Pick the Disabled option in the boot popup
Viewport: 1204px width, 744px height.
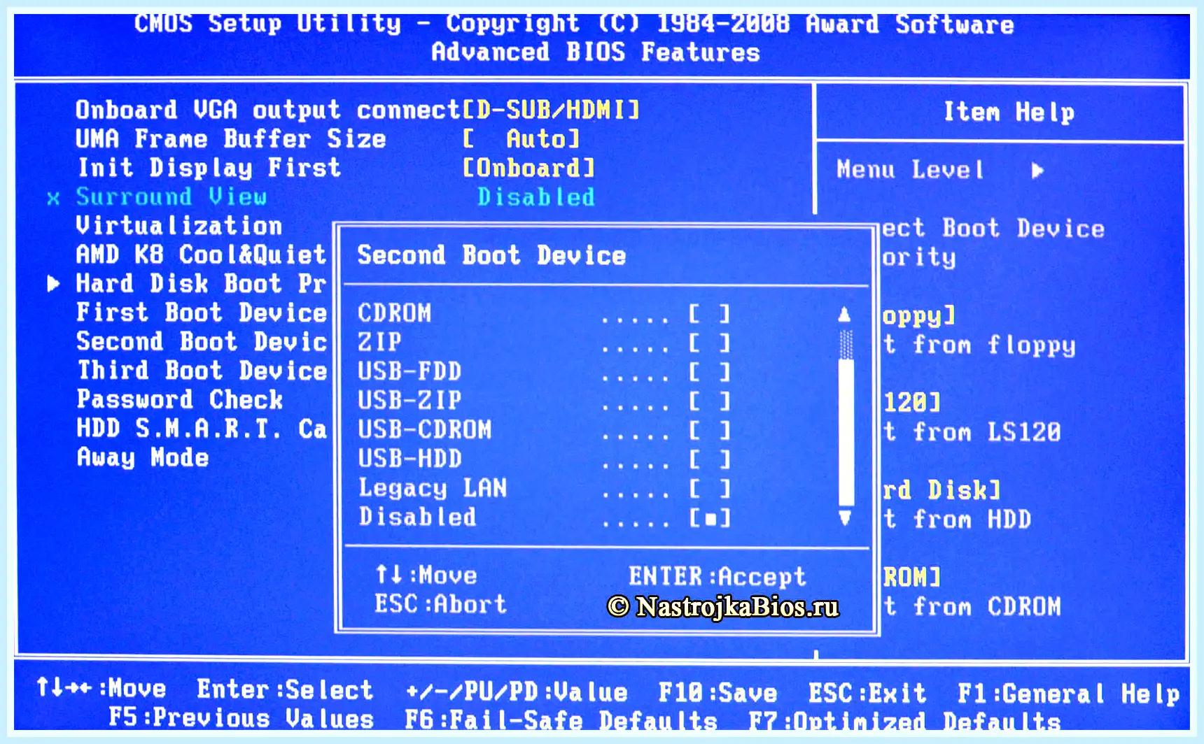pyautogui.click(x=544, y=517)
